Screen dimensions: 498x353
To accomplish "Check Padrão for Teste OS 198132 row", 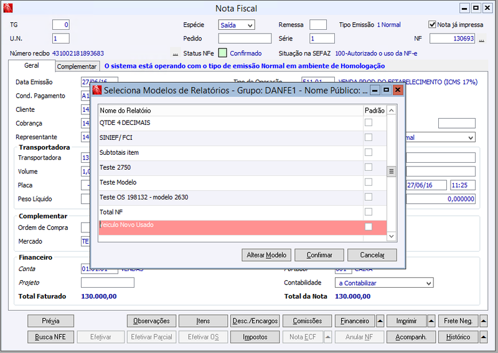I will pos(369,197).
